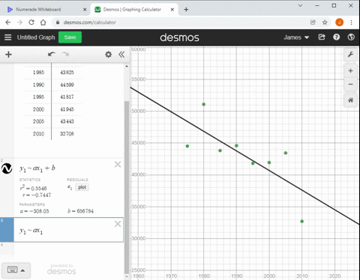Image resolution: width=360 pixels, height=280 pixels.
Task: Click the Share Graph icon
Action: click(x=322, y=37)
